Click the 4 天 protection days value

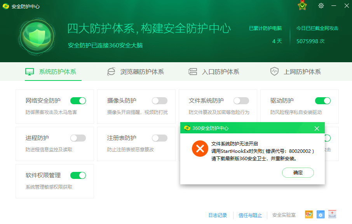click(277, 41)
